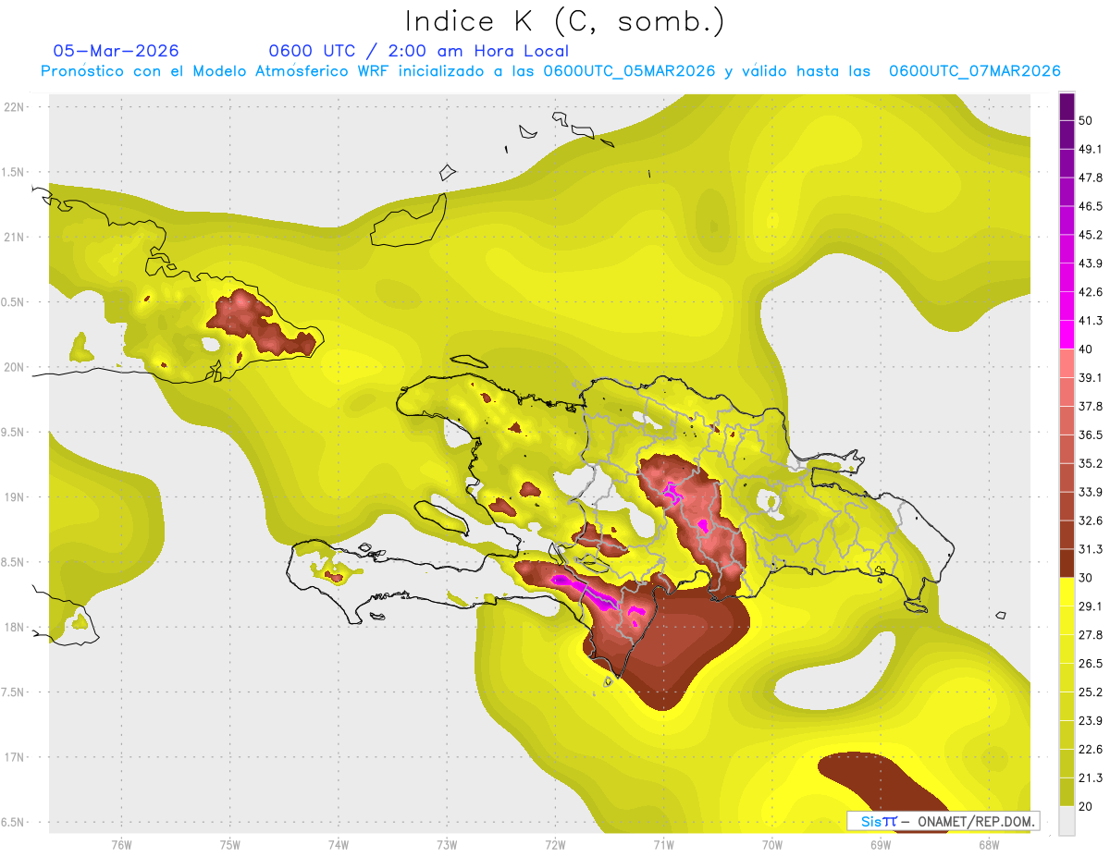Click the colorbar value '26.5'
Image resolution: width=1110 pixels, height=857 pixels.
point(1091,664)
